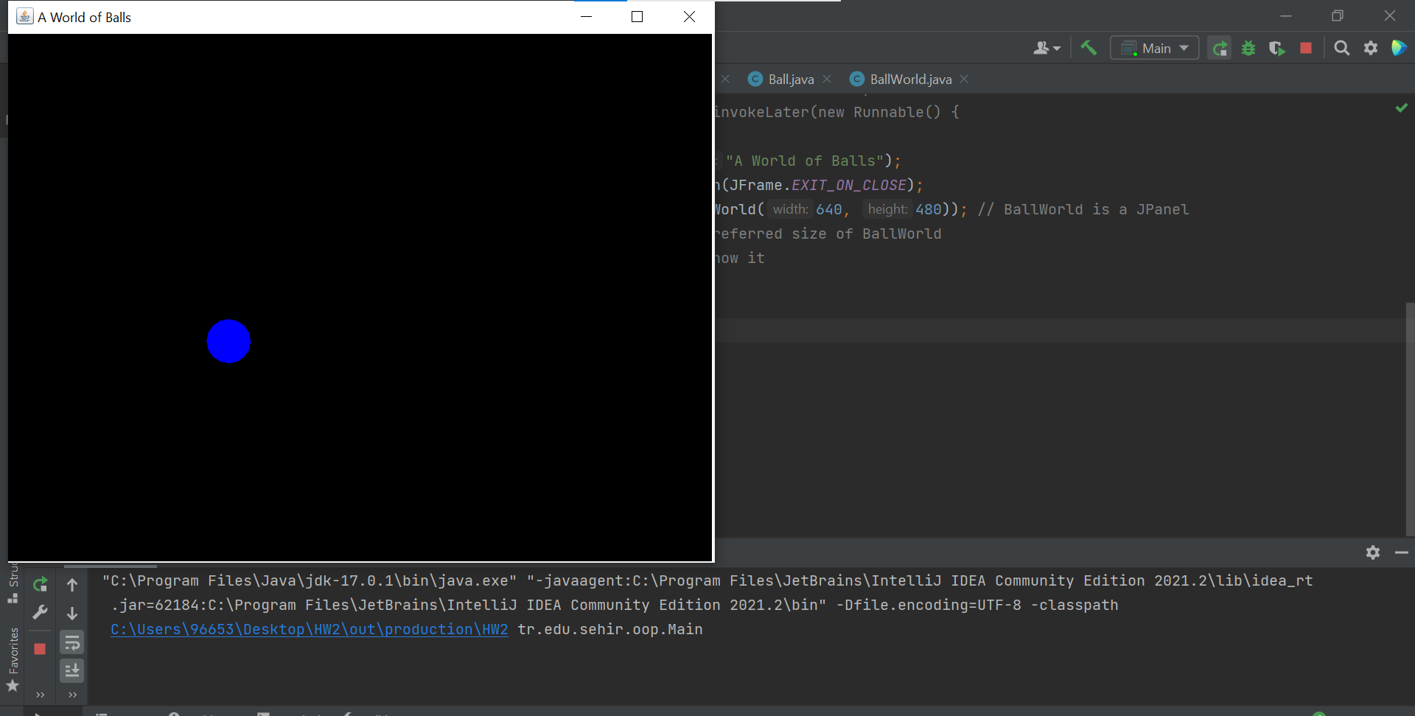Rerun program from the run panel sidebar
The height and width of the screenshot is (716, 1415).
tap(40, 585)
